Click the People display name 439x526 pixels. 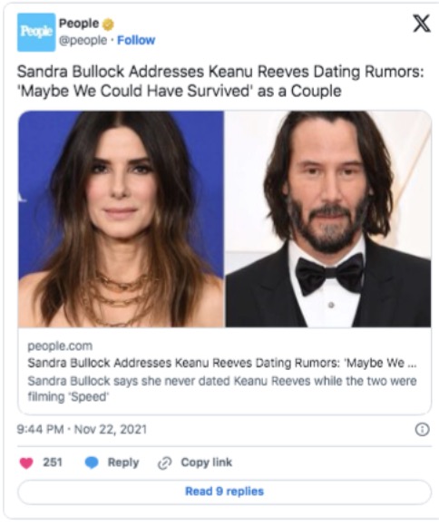click(x=79, y=24)
